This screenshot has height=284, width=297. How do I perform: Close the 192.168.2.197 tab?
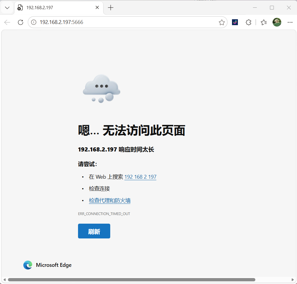[x=97, y=8]
